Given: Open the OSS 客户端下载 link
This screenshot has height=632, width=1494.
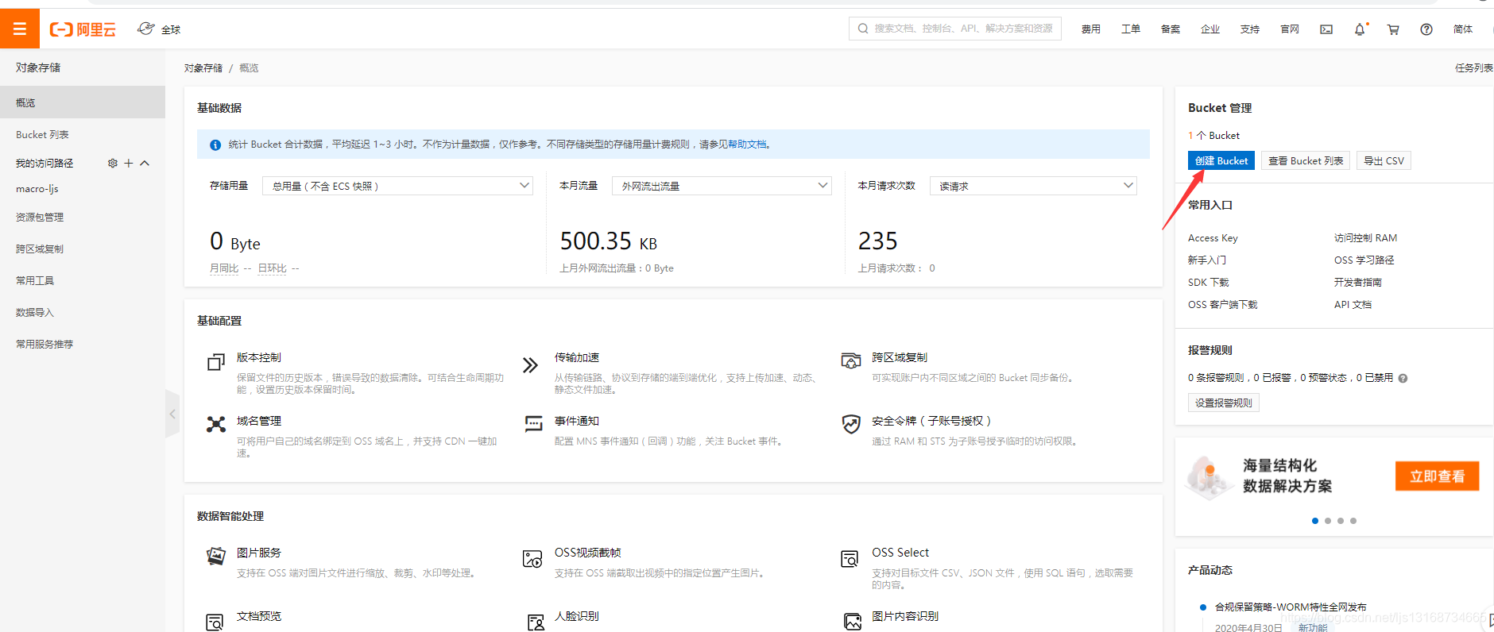Looking at the screenshot, I should [1222, 305].
